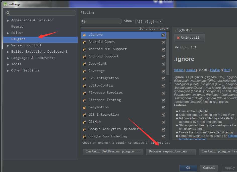237x172 pixels.
Task: Click the Firebase Testing plugin icon
Action: 84,100
